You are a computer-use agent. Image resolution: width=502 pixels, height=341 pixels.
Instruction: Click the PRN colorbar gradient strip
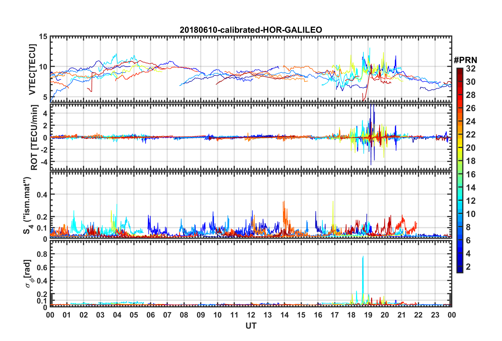[x=460, y=170]
